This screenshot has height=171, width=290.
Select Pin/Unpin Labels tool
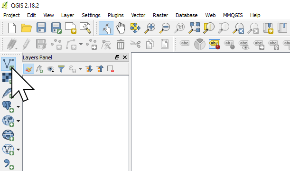tap(229, 45)
